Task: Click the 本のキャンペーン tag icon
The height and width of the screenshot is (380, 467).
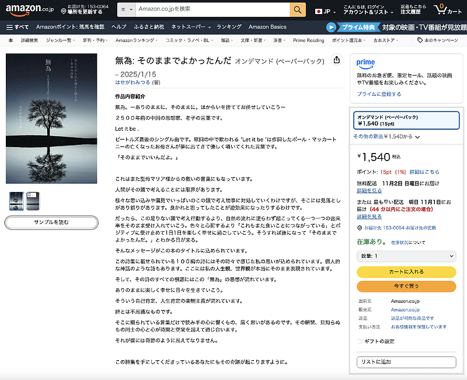Action: (420, 40)
